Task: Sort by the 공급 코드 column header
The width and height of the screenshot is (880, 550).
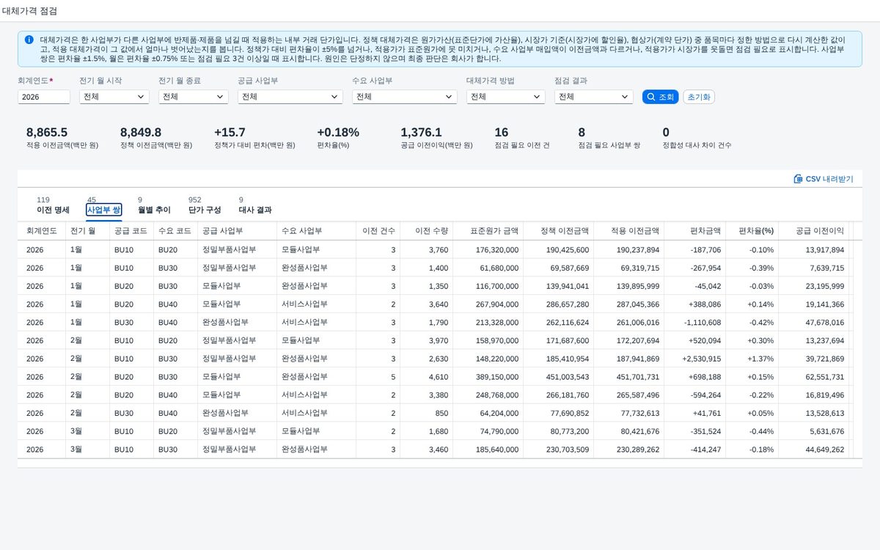Action: tap(132, 230)
